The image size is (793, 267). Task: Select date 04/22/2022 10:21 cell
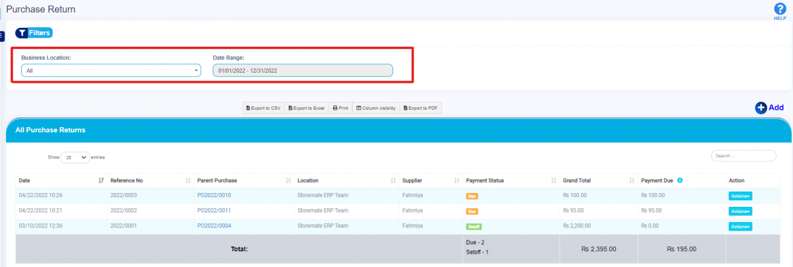pyautogui.click(x=61, y=211)
